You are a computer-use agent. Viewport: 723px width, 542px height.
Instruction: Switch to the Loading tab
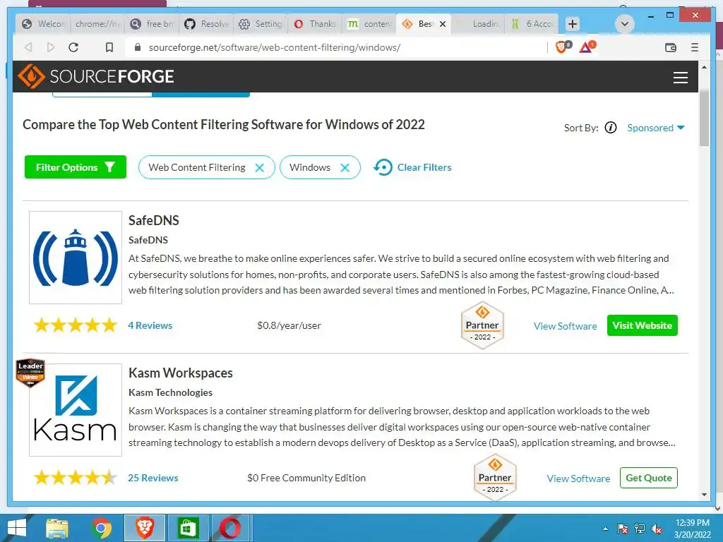[479, 24]
